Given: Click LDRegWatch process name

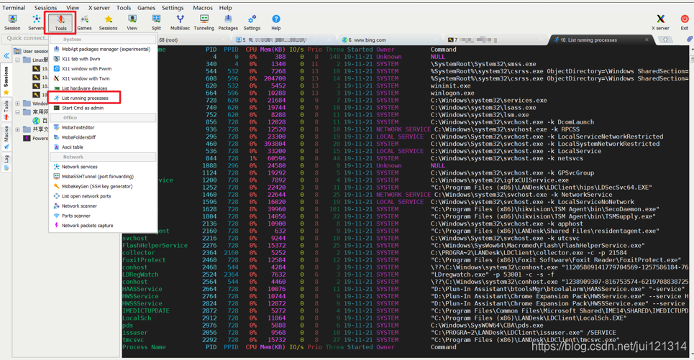Looking at the screenshot, I should [x=140, y=274].
